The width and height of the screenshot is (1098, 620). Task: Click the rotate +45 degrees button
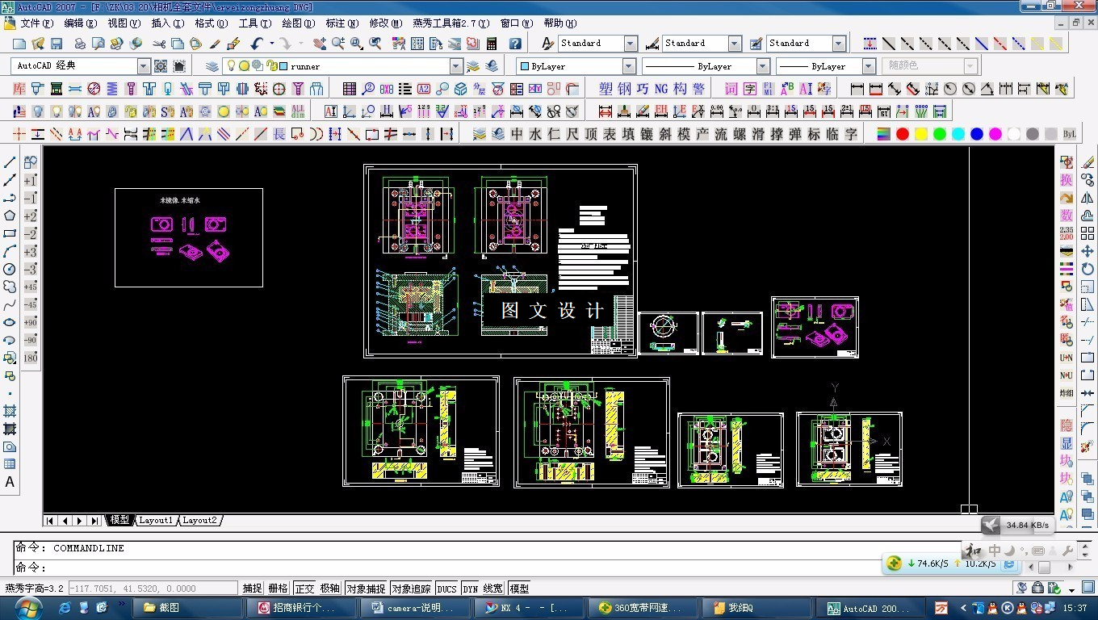coord(31,287)
